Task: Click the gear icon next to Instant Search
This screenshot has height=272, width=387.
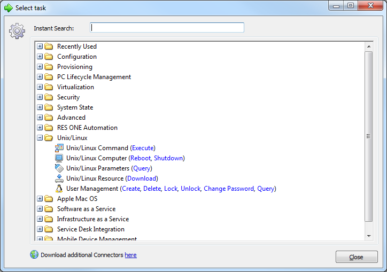Action: coord(17,32)
